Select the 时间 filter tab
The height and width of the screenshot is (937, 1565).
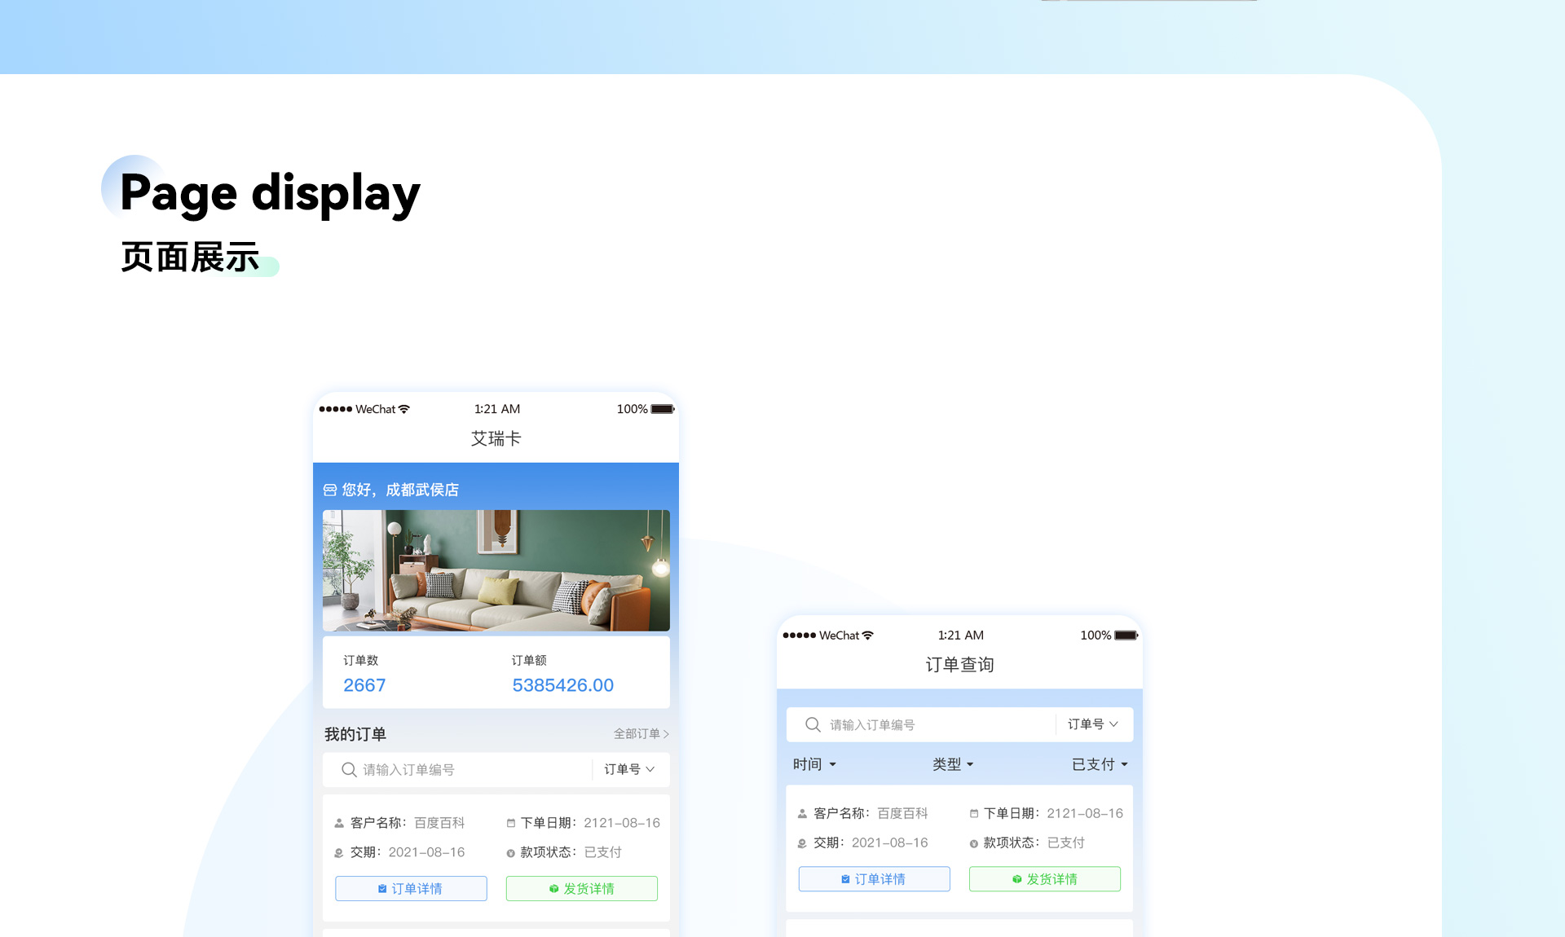[813, 763]
